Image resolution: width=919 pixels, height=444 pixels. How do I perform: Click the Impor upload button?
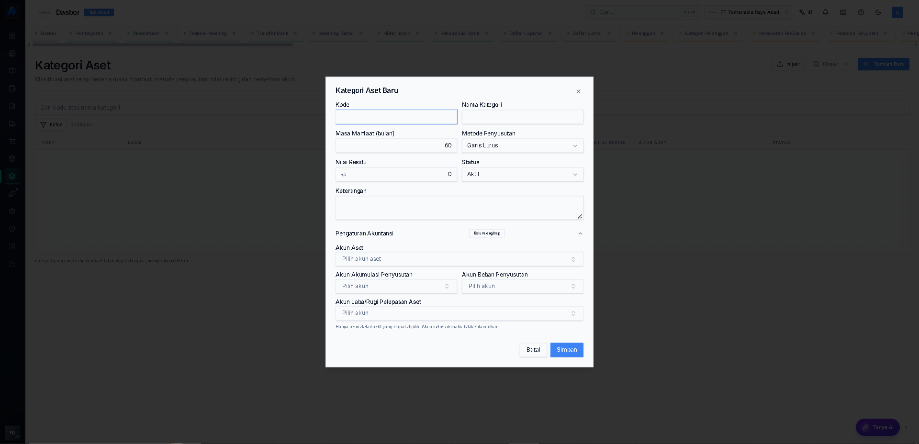(788, 64)
